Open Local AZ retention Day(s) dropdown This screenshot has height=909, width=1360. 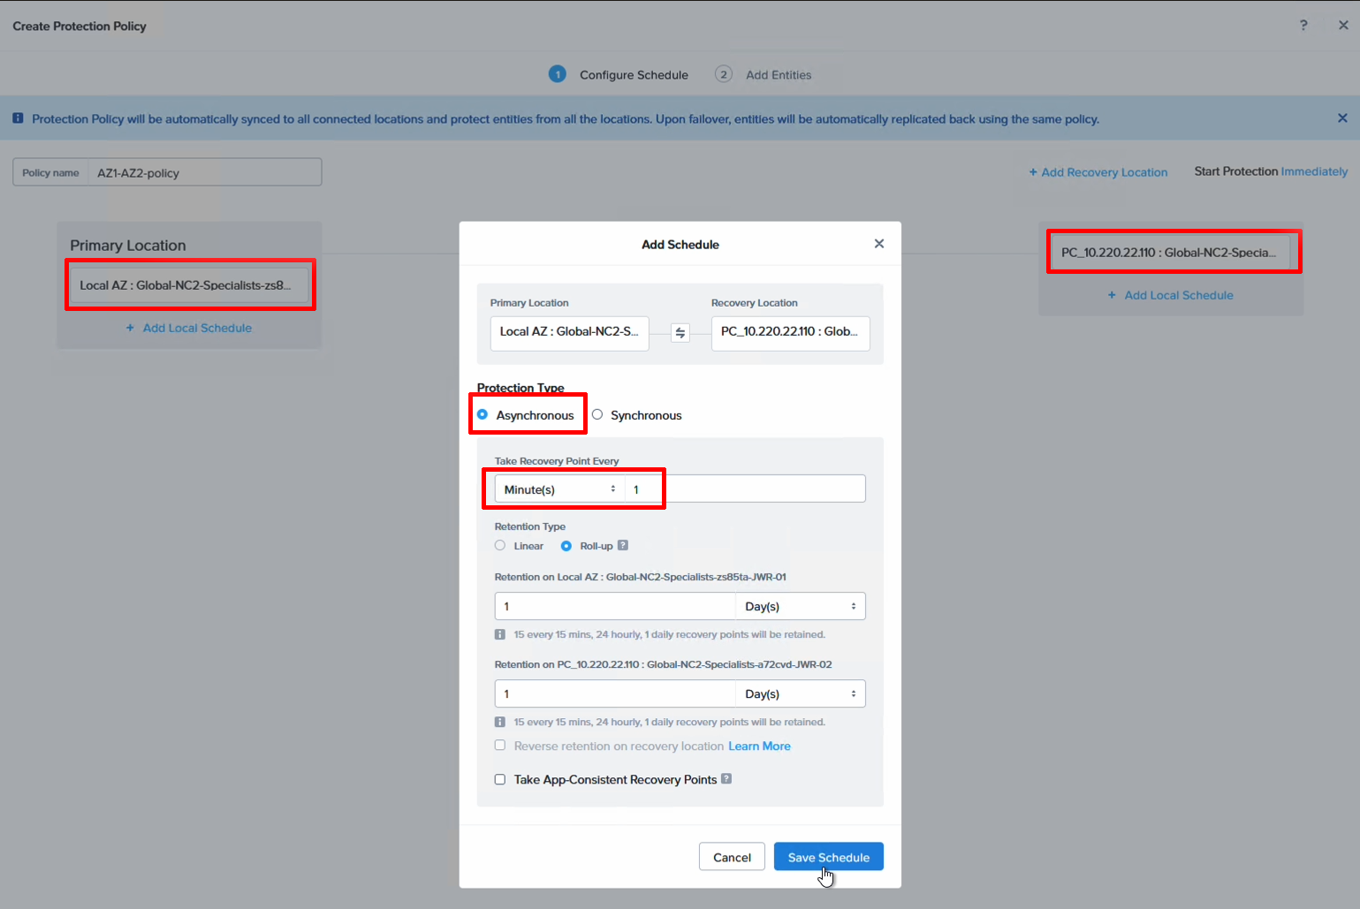click(x=800, y=606)
